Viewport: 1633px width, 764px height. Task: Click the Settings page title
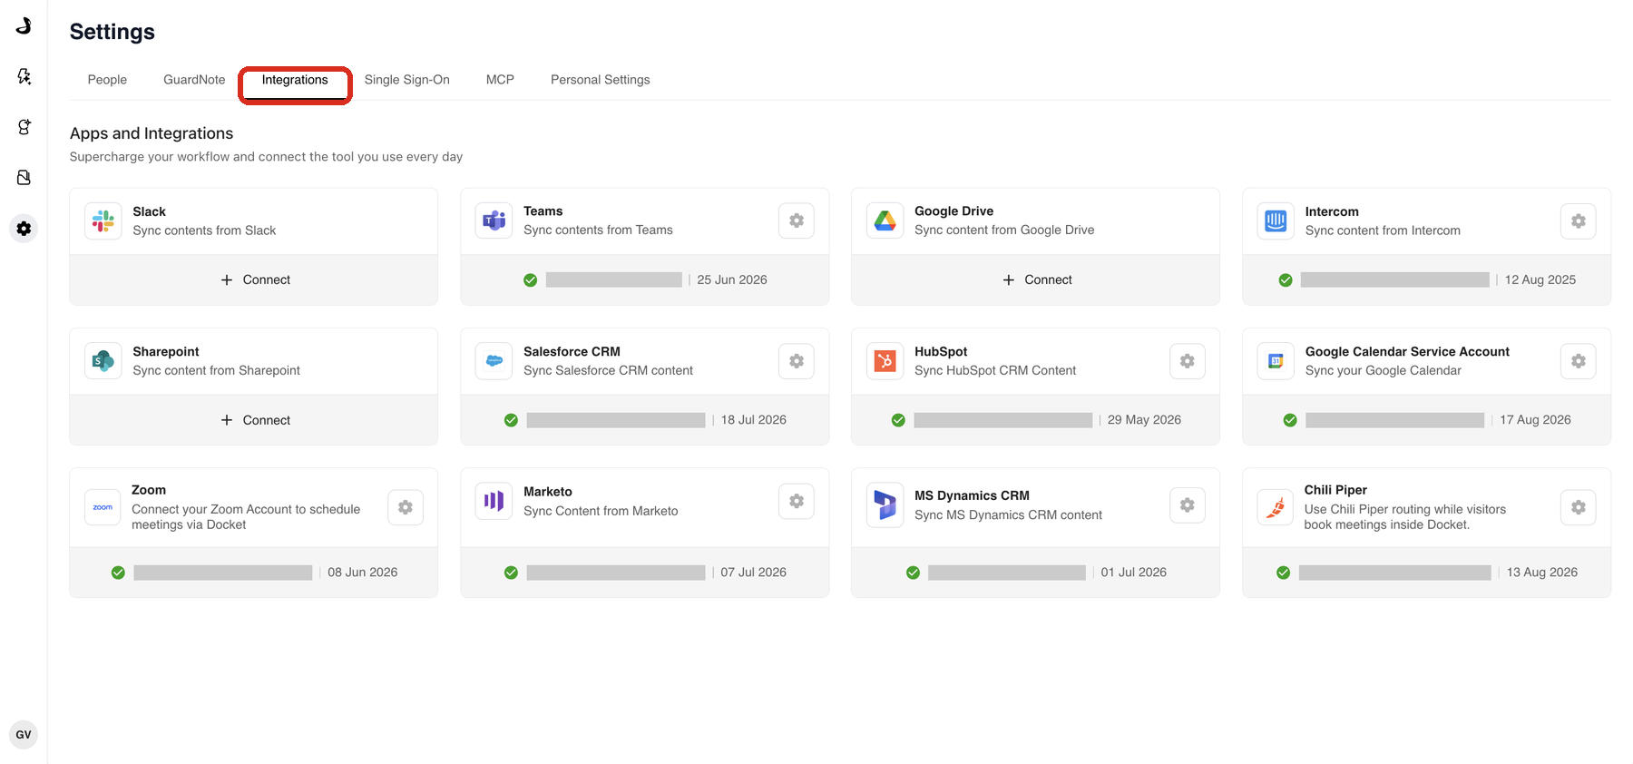click(x=112, y=32)
